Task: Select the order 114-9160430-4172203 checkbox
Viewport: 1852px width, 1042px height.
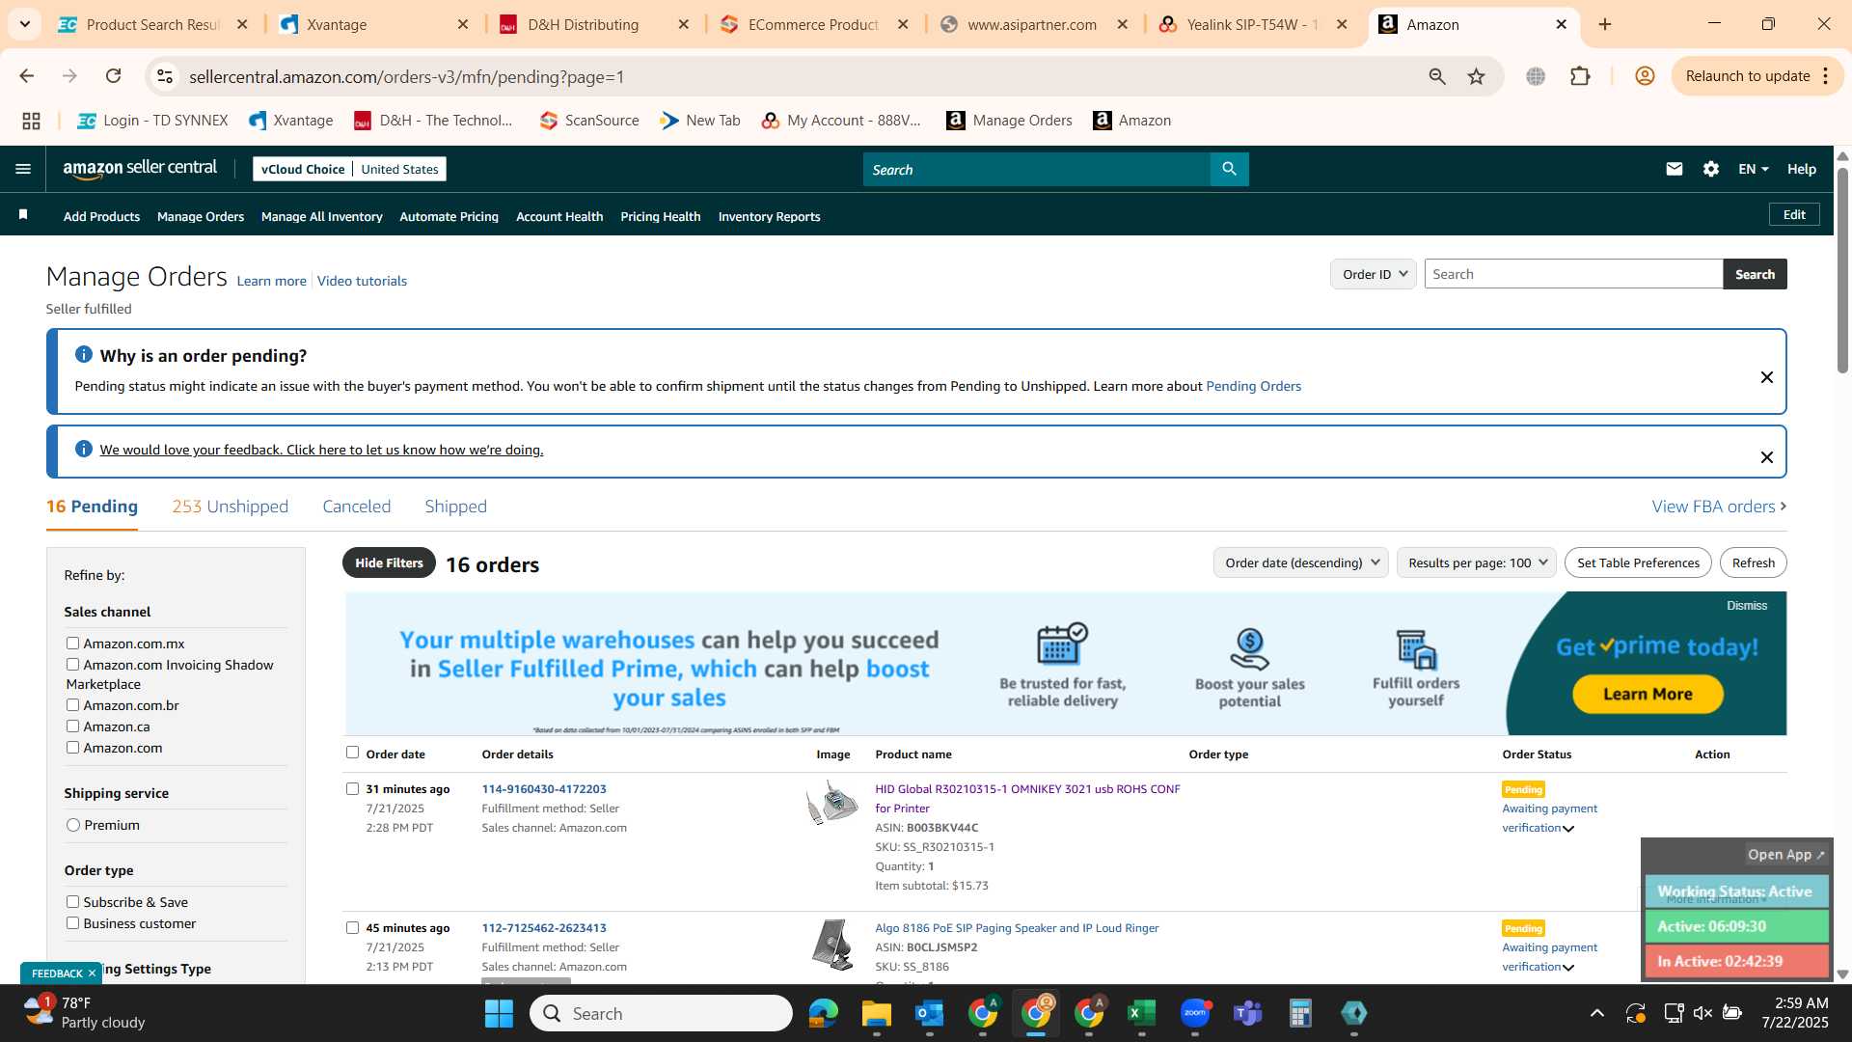Action: [352, 788]
